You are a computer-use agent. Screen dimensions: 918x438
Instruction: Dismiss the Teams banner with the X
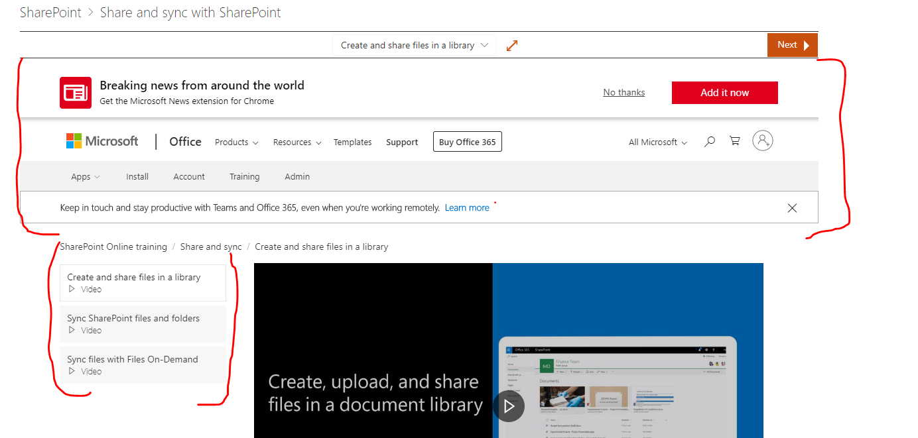coord(792,207)
